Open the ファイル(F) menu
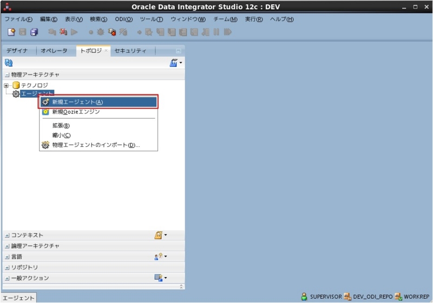433x303 pixels. pos(18,19)
